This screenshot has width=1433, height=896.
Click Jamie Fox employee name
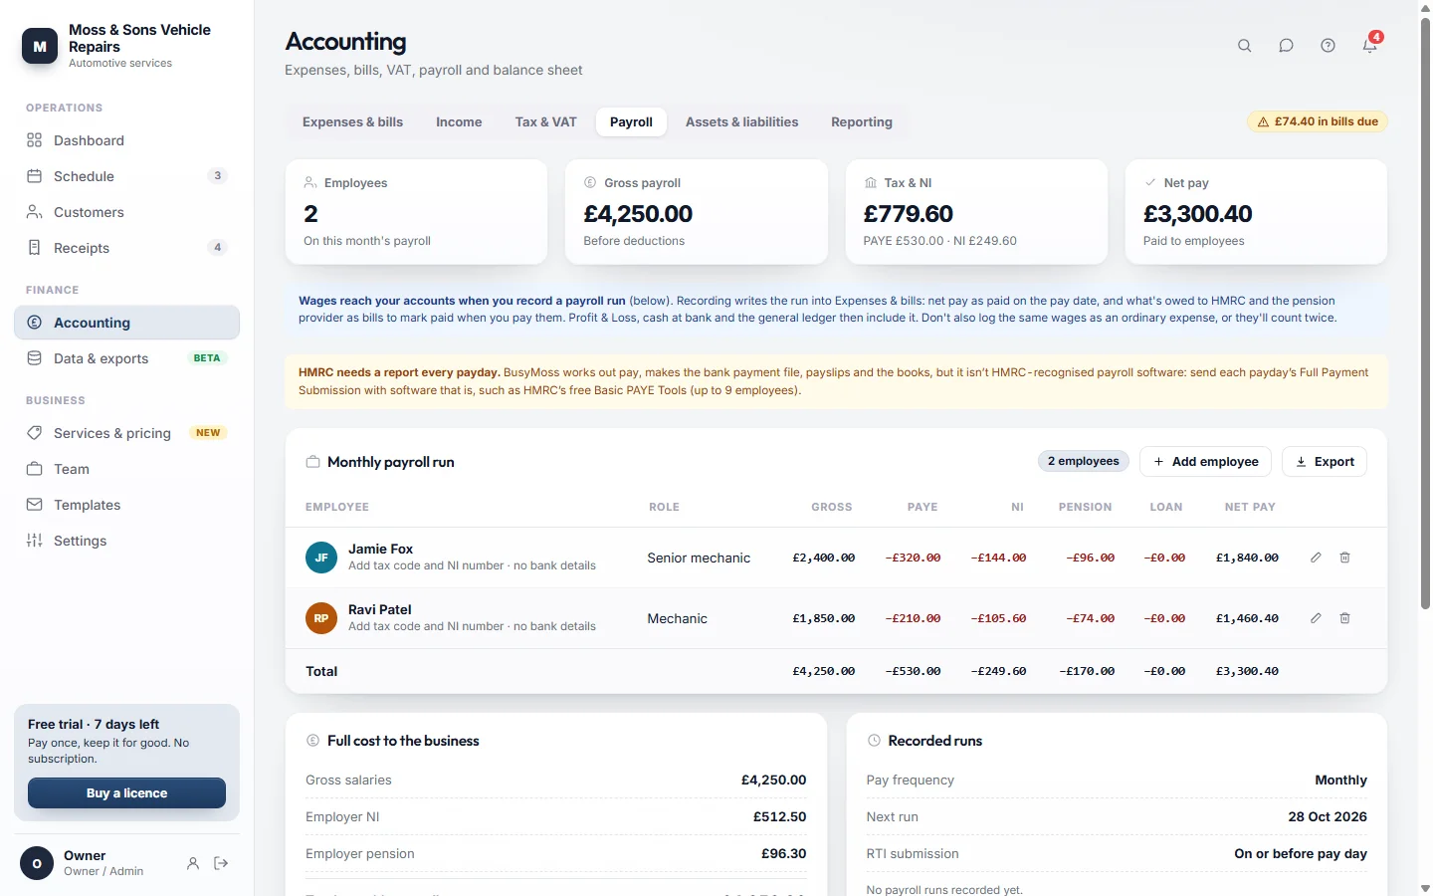tap(380, 549)
